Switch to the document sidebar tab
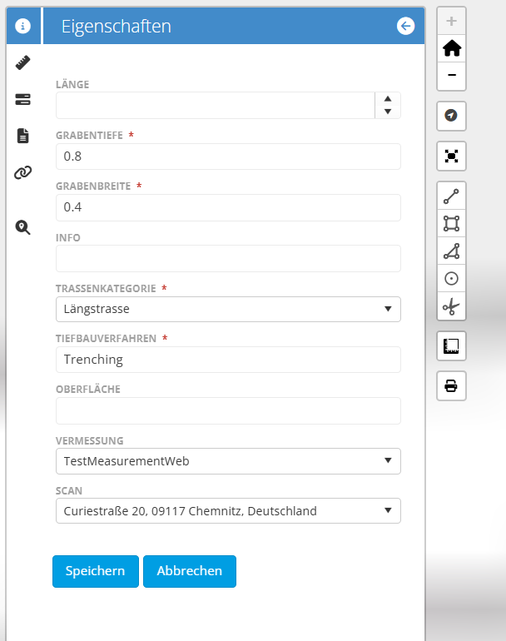The image size is (506, 641). coord(22,136)
